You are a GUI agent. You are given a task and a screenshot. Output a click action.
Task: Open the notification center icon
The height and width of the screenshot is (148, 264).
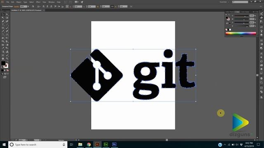259,144
